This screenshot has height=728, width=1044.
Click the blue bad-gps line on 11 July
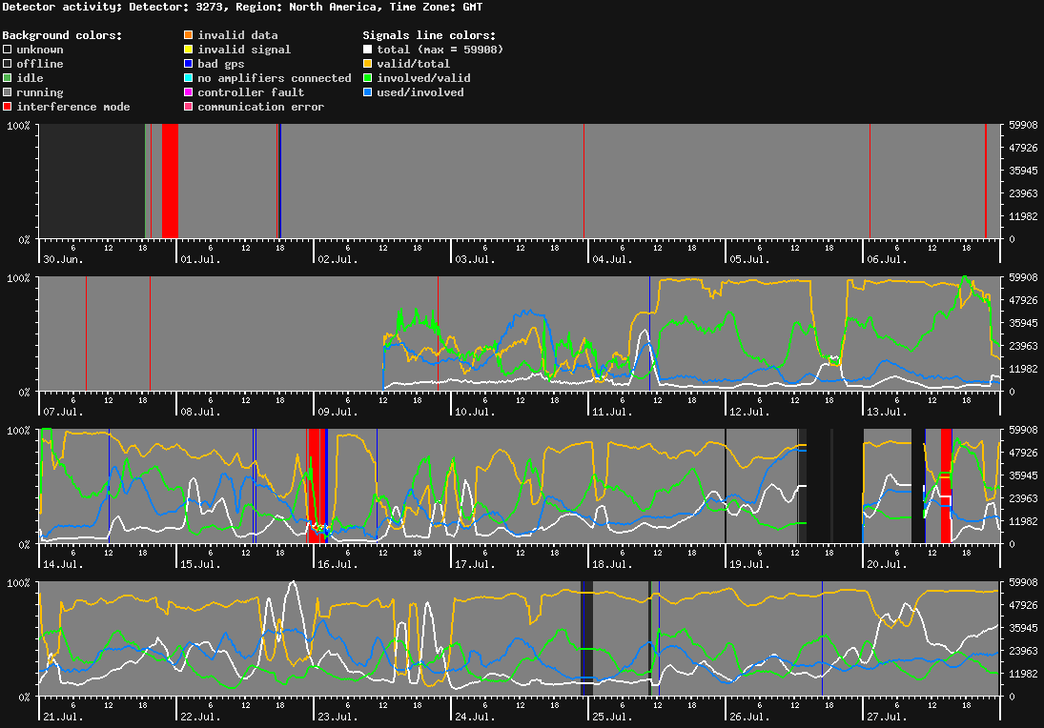tap(650, 334)
